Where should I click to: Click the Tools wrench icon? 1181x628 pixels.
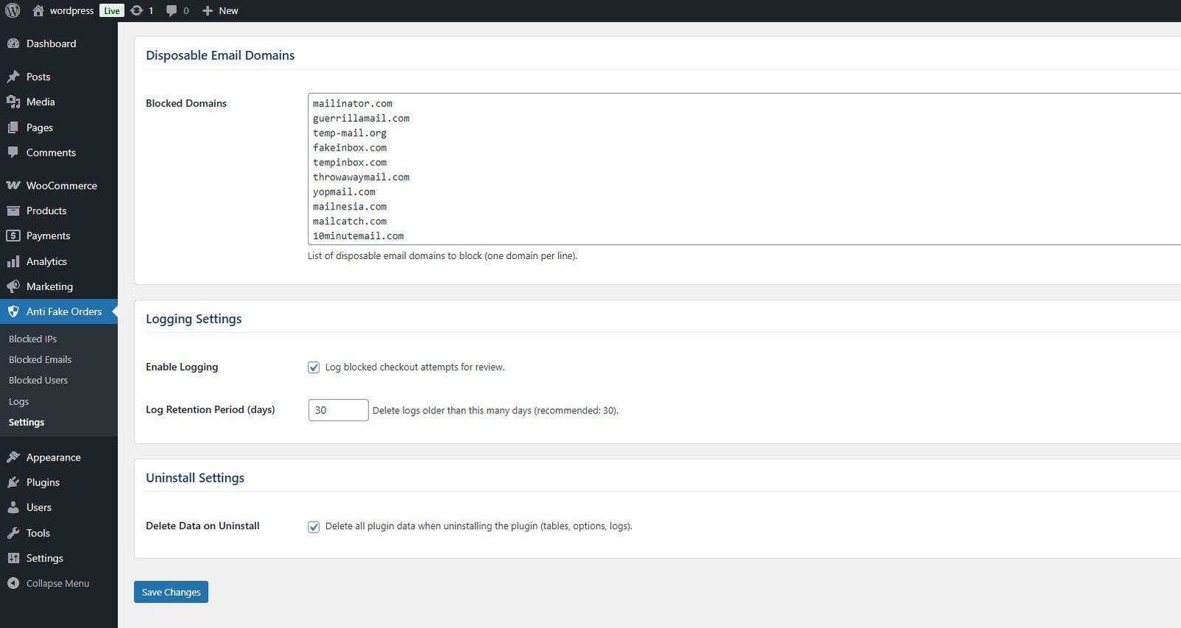click(x=13, y=533)
